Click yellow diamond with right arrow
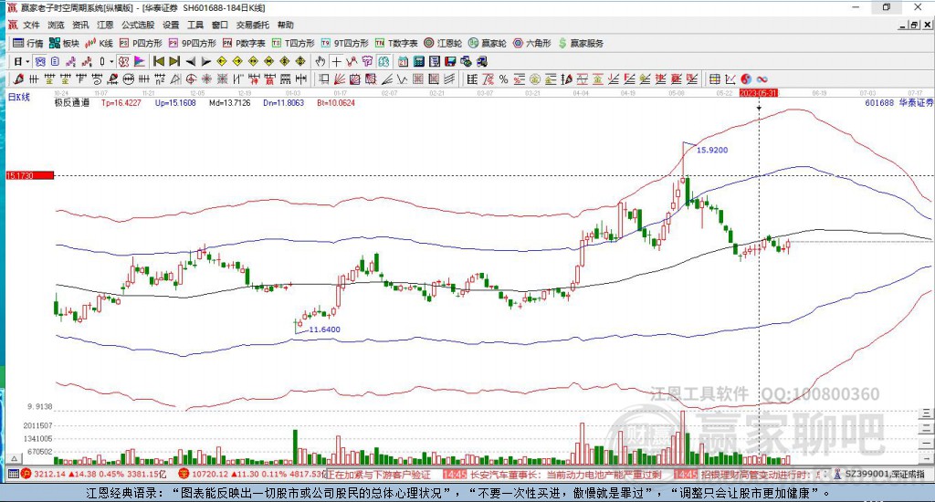 (237, 61)
